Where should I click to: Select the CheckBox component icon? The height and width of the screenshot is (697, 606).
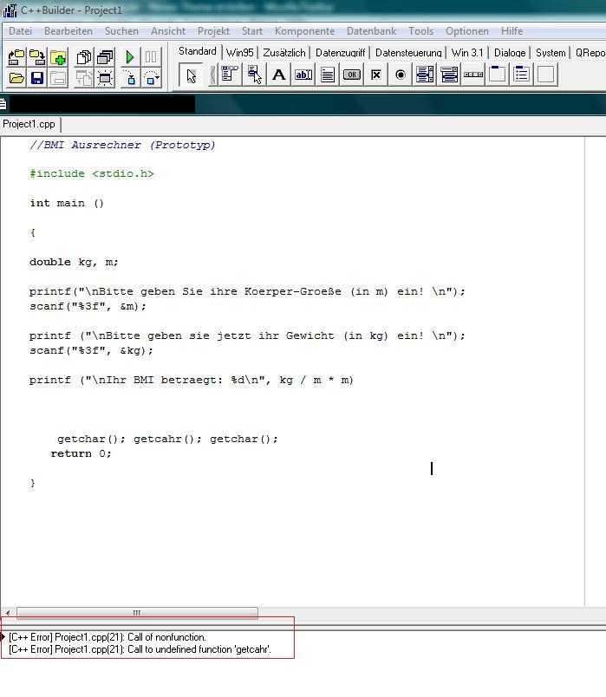pos(375,75)
